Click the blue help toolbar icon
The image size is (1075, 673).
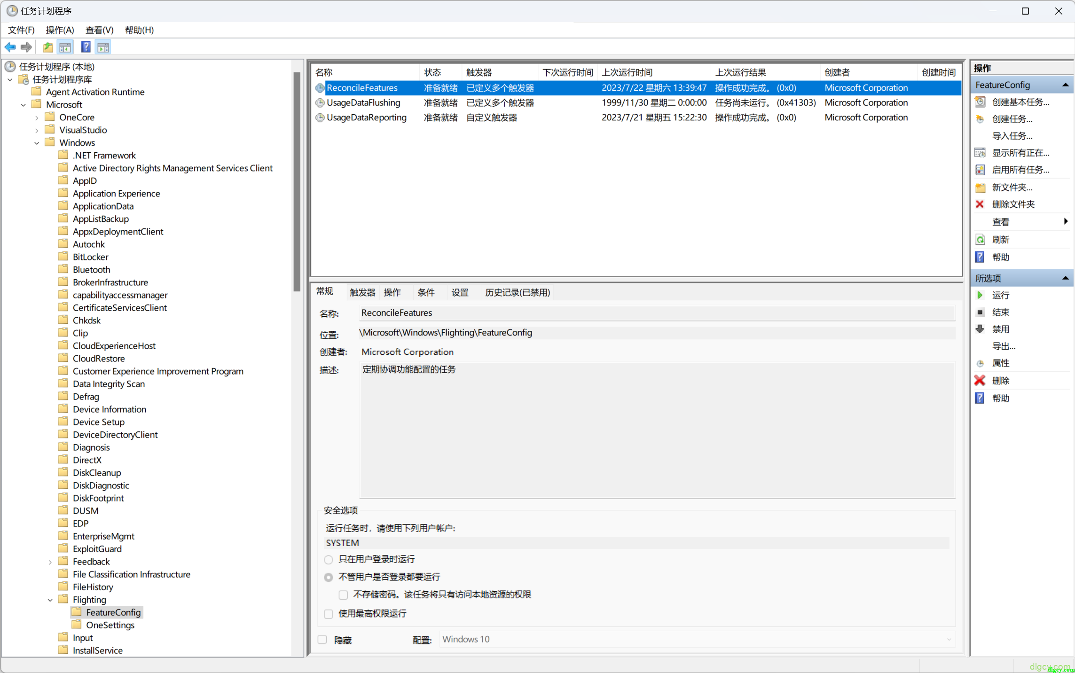click(x=86, y=47)
